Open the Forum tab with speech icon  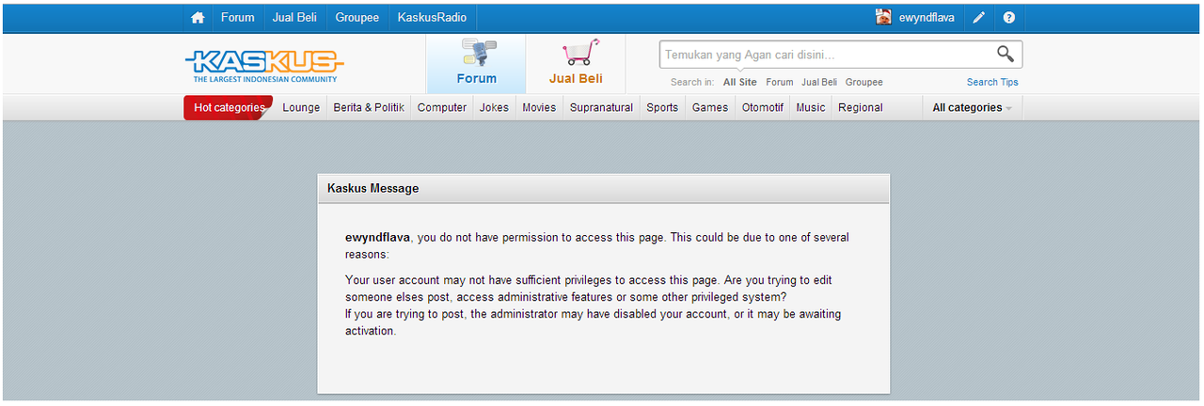476,64
